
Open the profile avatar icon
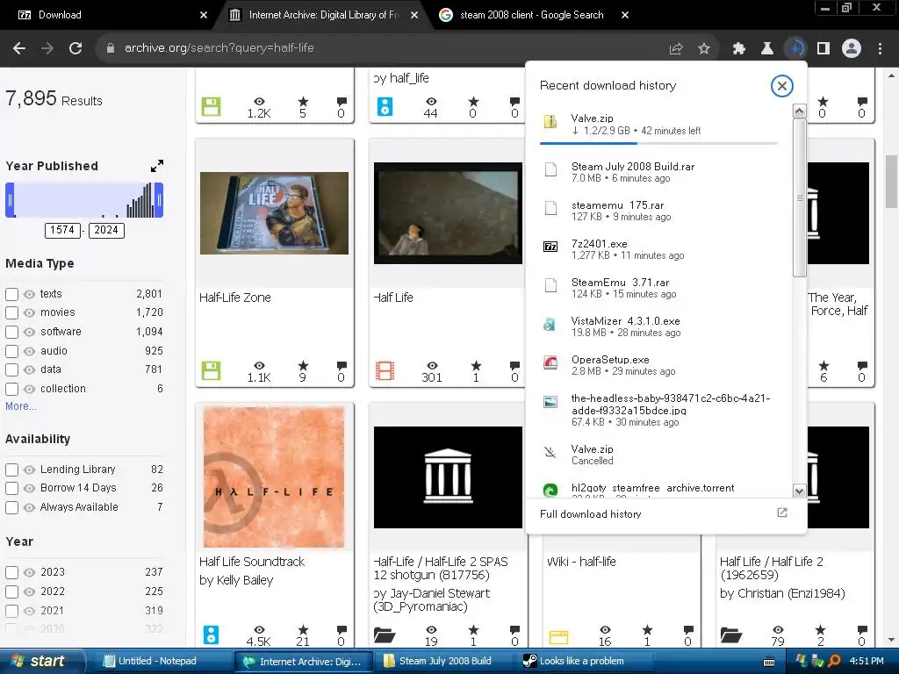click(x=852, y=49)
